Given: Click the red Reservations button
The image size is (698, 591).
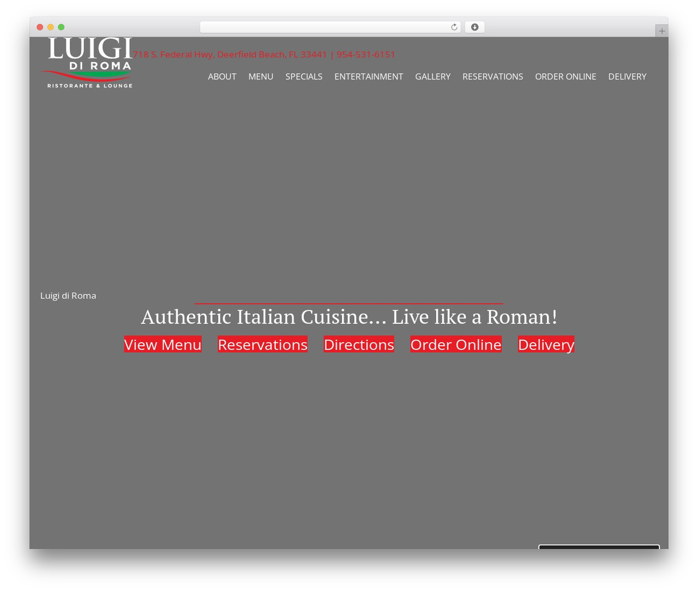Looking at the screenshot, I should pyautogui.click(x=262, y=345).
